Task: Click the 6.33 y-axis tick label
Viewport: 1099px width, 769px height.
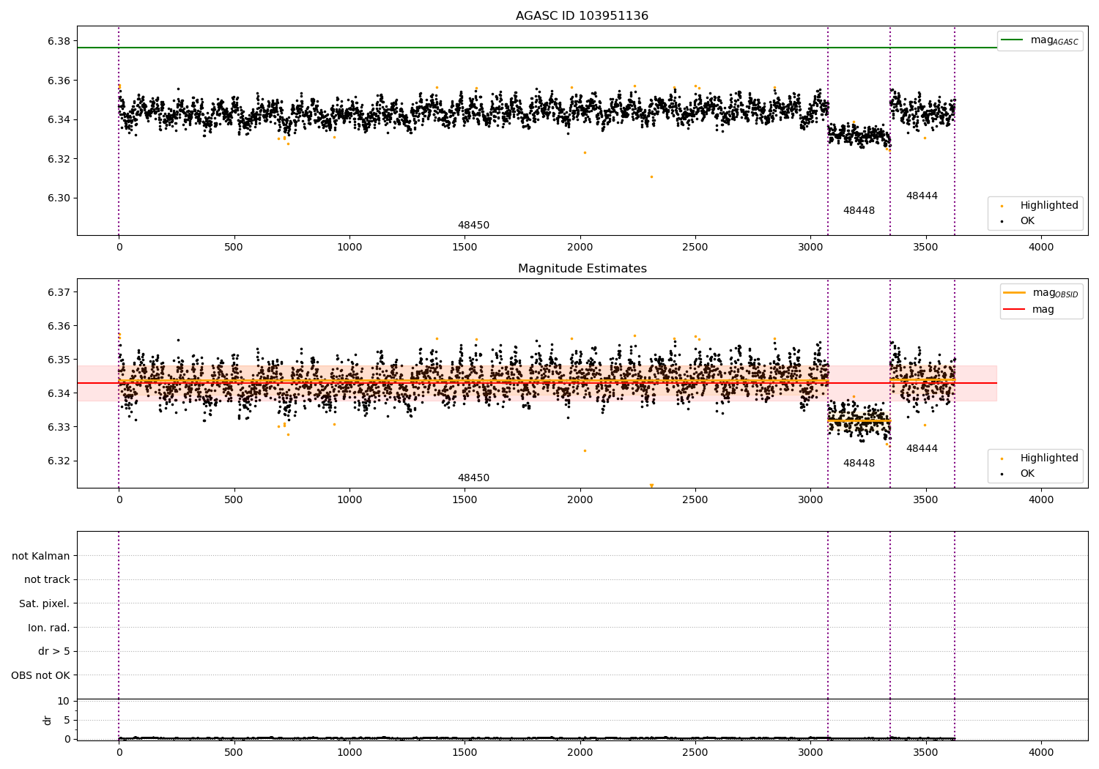Action: 59,427
